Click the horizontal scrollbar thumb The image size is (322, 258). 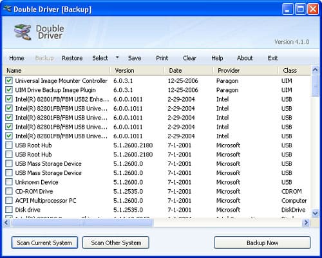coord(82,223)
